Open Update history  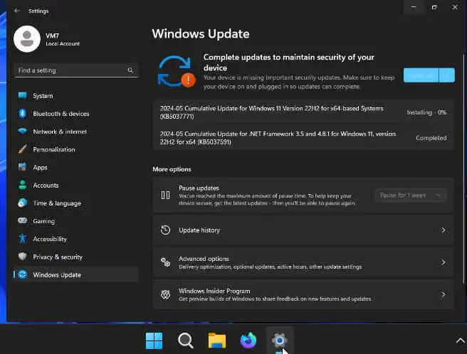pyautogui.click(x=303, y=230)
